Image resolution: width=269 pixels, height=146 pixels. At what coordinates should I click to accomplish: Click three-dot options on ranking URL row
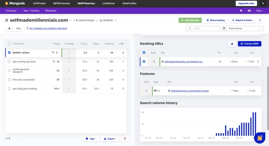tap(258, 62)
